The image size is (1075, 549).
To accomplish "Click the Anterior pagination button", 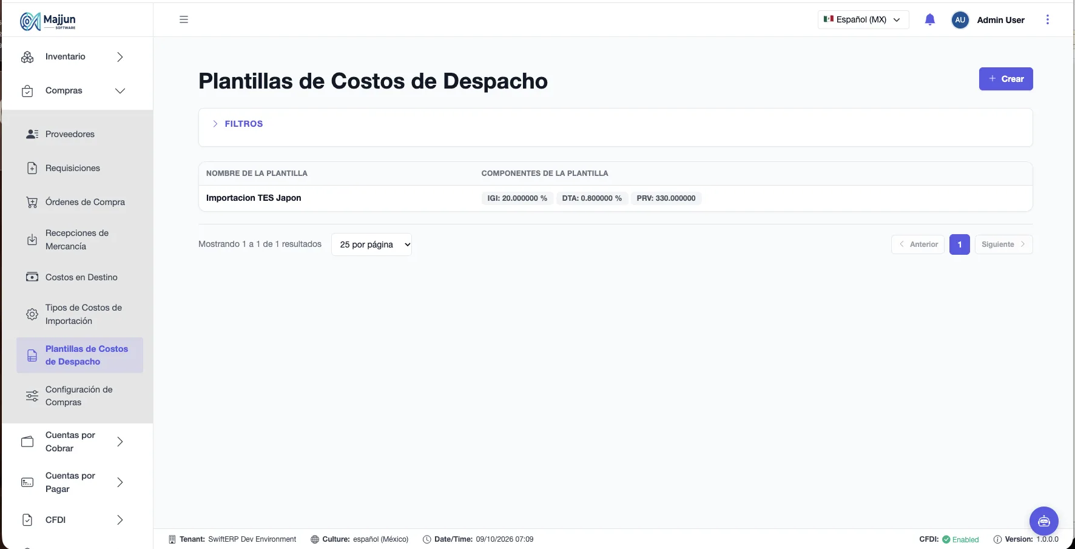I will (x=917, y=244).
